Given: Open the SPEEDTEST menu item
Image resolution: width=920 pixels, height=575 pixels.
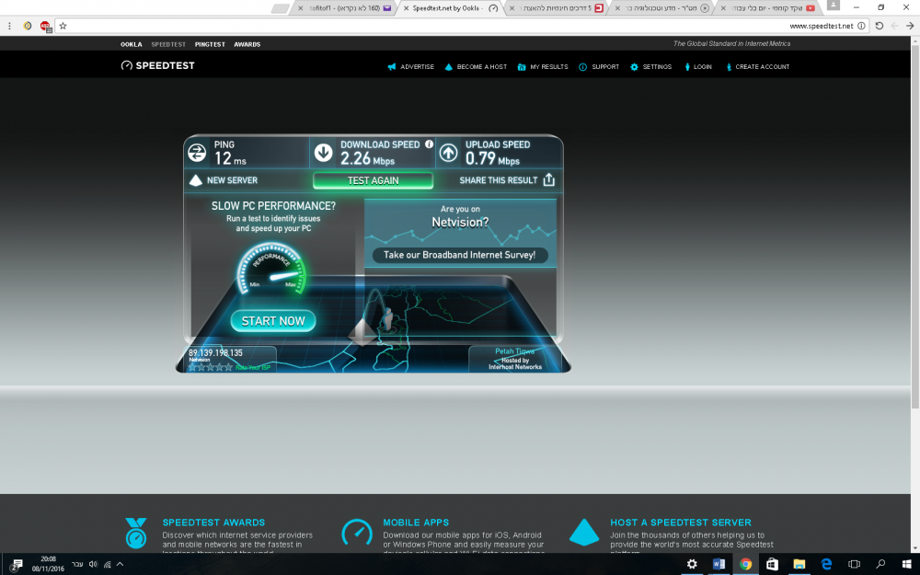Looking at the screenshot, I should 168,44.
